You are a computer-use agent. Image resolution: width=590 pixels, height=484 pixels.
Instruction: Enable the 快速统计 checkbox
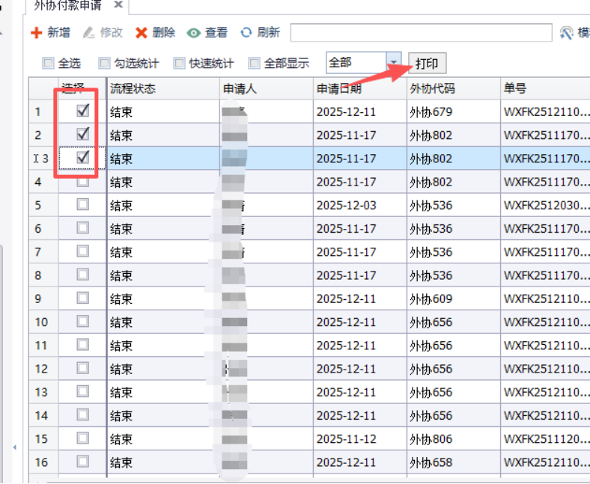[x=179, y=64]
